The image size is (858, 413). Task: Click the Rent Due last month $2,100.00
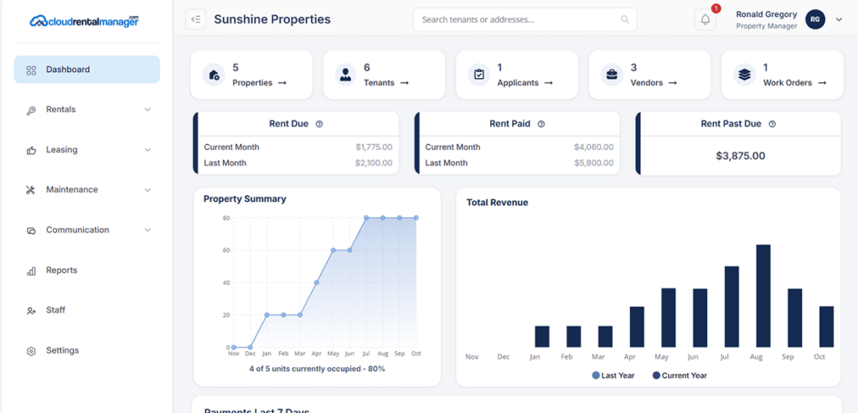[374, 163]
